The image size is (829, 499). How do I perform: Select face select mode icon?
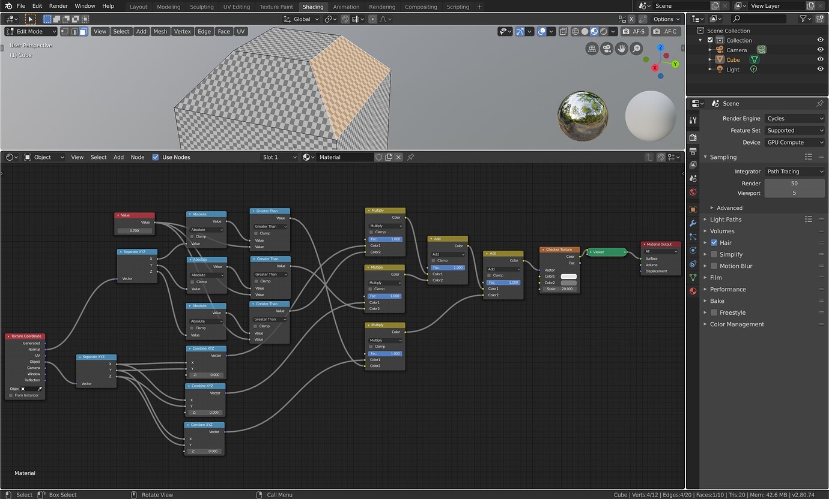coord(84,31)
